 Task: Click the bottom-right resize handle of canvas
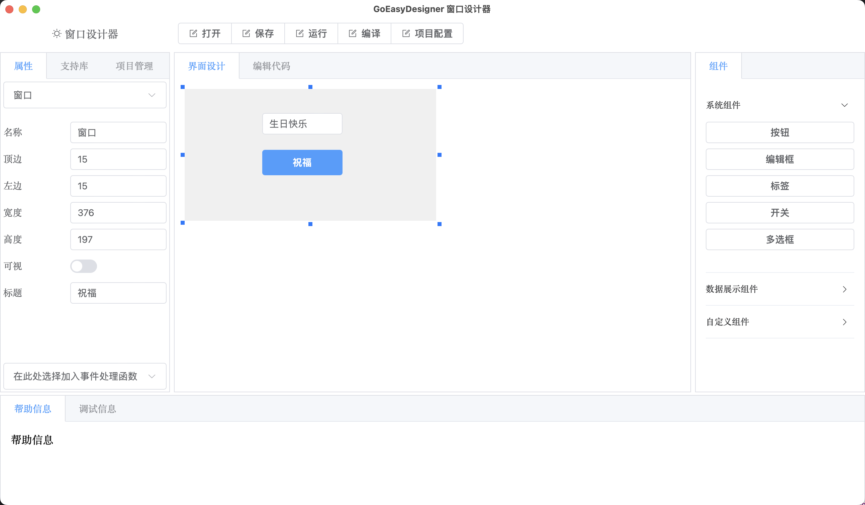[x=440, y=224]
